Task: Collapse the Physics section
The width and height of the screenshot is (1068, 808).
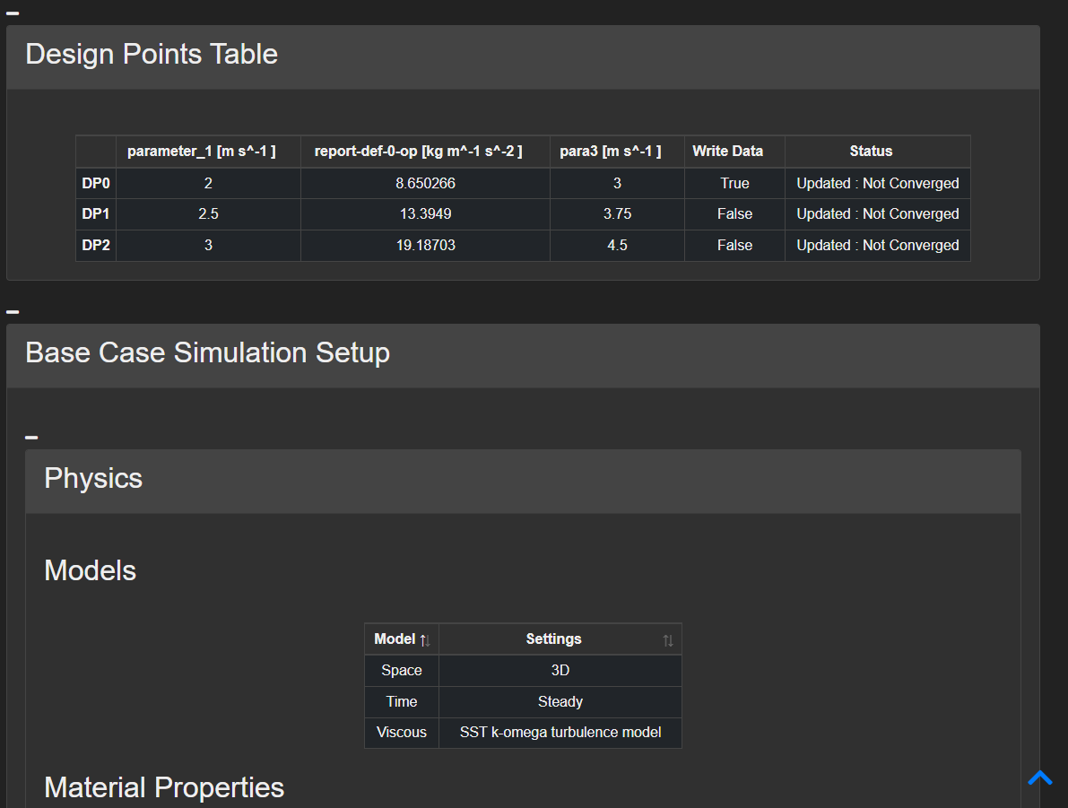Action: point(31,437)
